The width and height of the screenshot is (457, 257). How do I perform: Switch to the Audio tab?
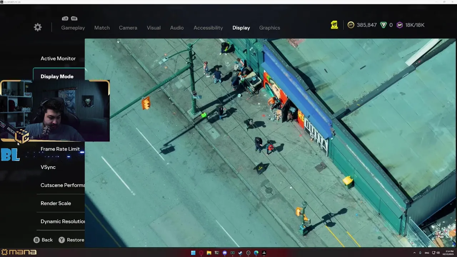tap(177, 28)
